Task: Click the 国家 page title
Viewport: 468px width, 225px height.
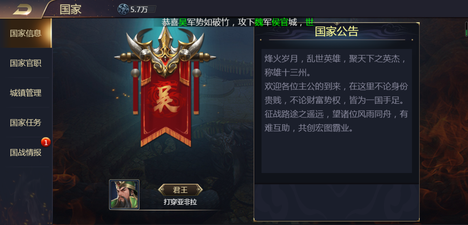Action: coord(70,9)
